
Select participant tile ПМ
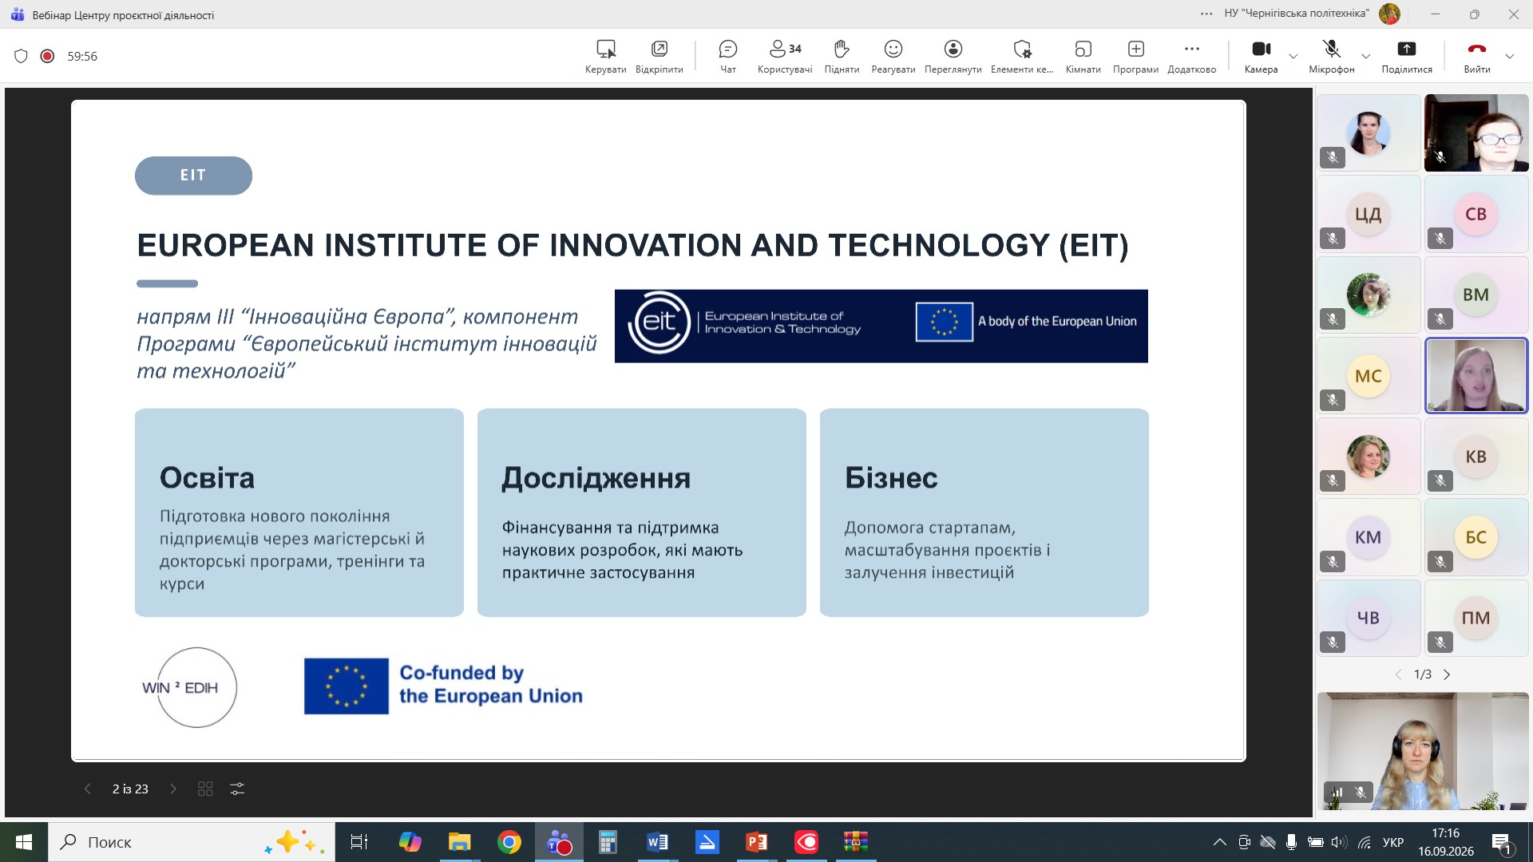click(1476, 618)
